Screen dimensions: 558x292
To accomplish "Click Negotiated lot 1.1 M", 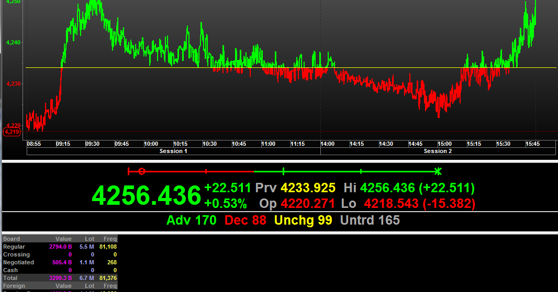I will (x=87, y=262).
